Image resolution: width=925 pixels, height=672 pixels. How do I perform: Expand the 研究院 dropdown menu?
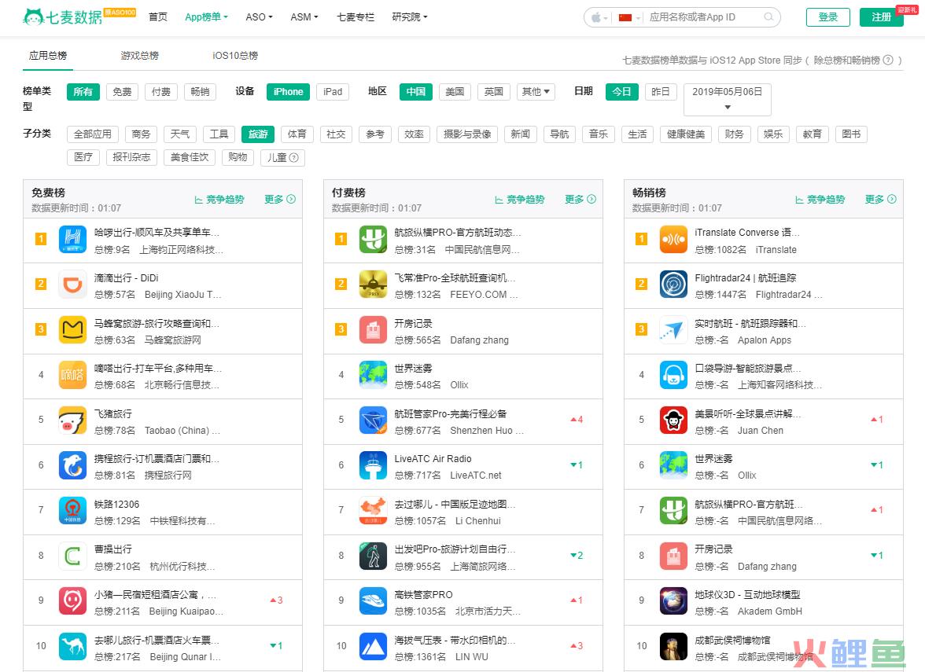(410, 17)
